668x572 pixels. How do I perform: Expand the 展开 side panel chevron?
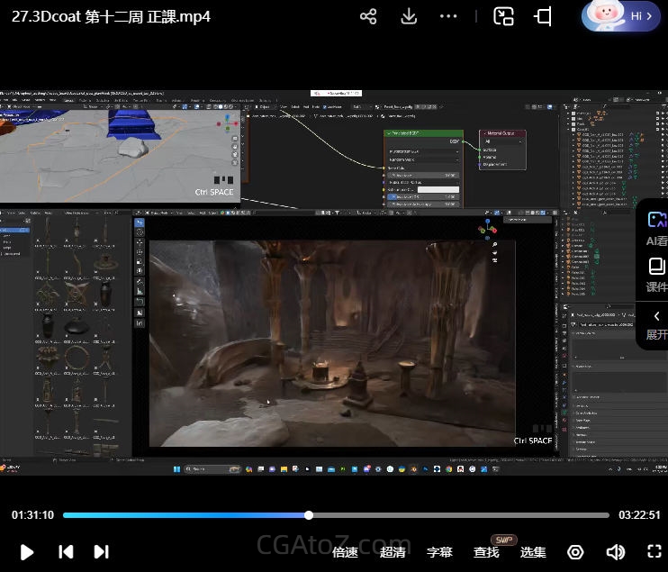[x=656, y=324]
